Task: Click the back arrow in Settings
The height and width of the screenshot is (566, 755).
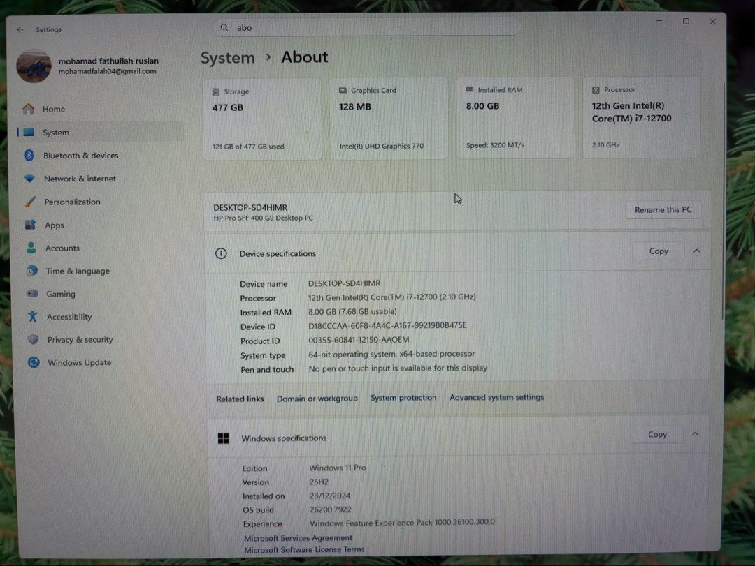Action: click(x=20, y=29)
